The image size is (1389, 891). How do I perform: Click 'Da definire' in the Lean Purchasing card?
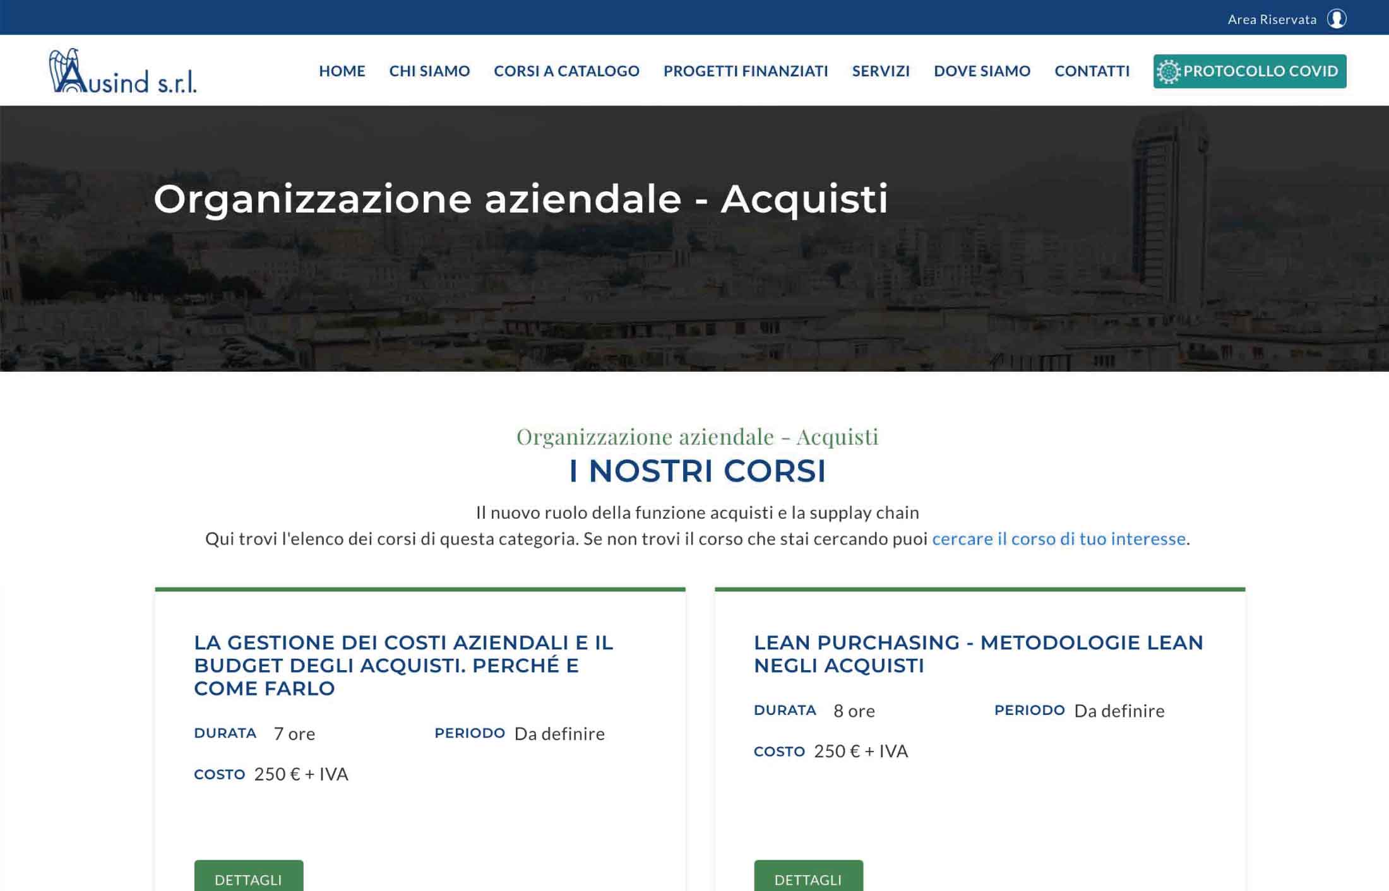click(1119, 711)
